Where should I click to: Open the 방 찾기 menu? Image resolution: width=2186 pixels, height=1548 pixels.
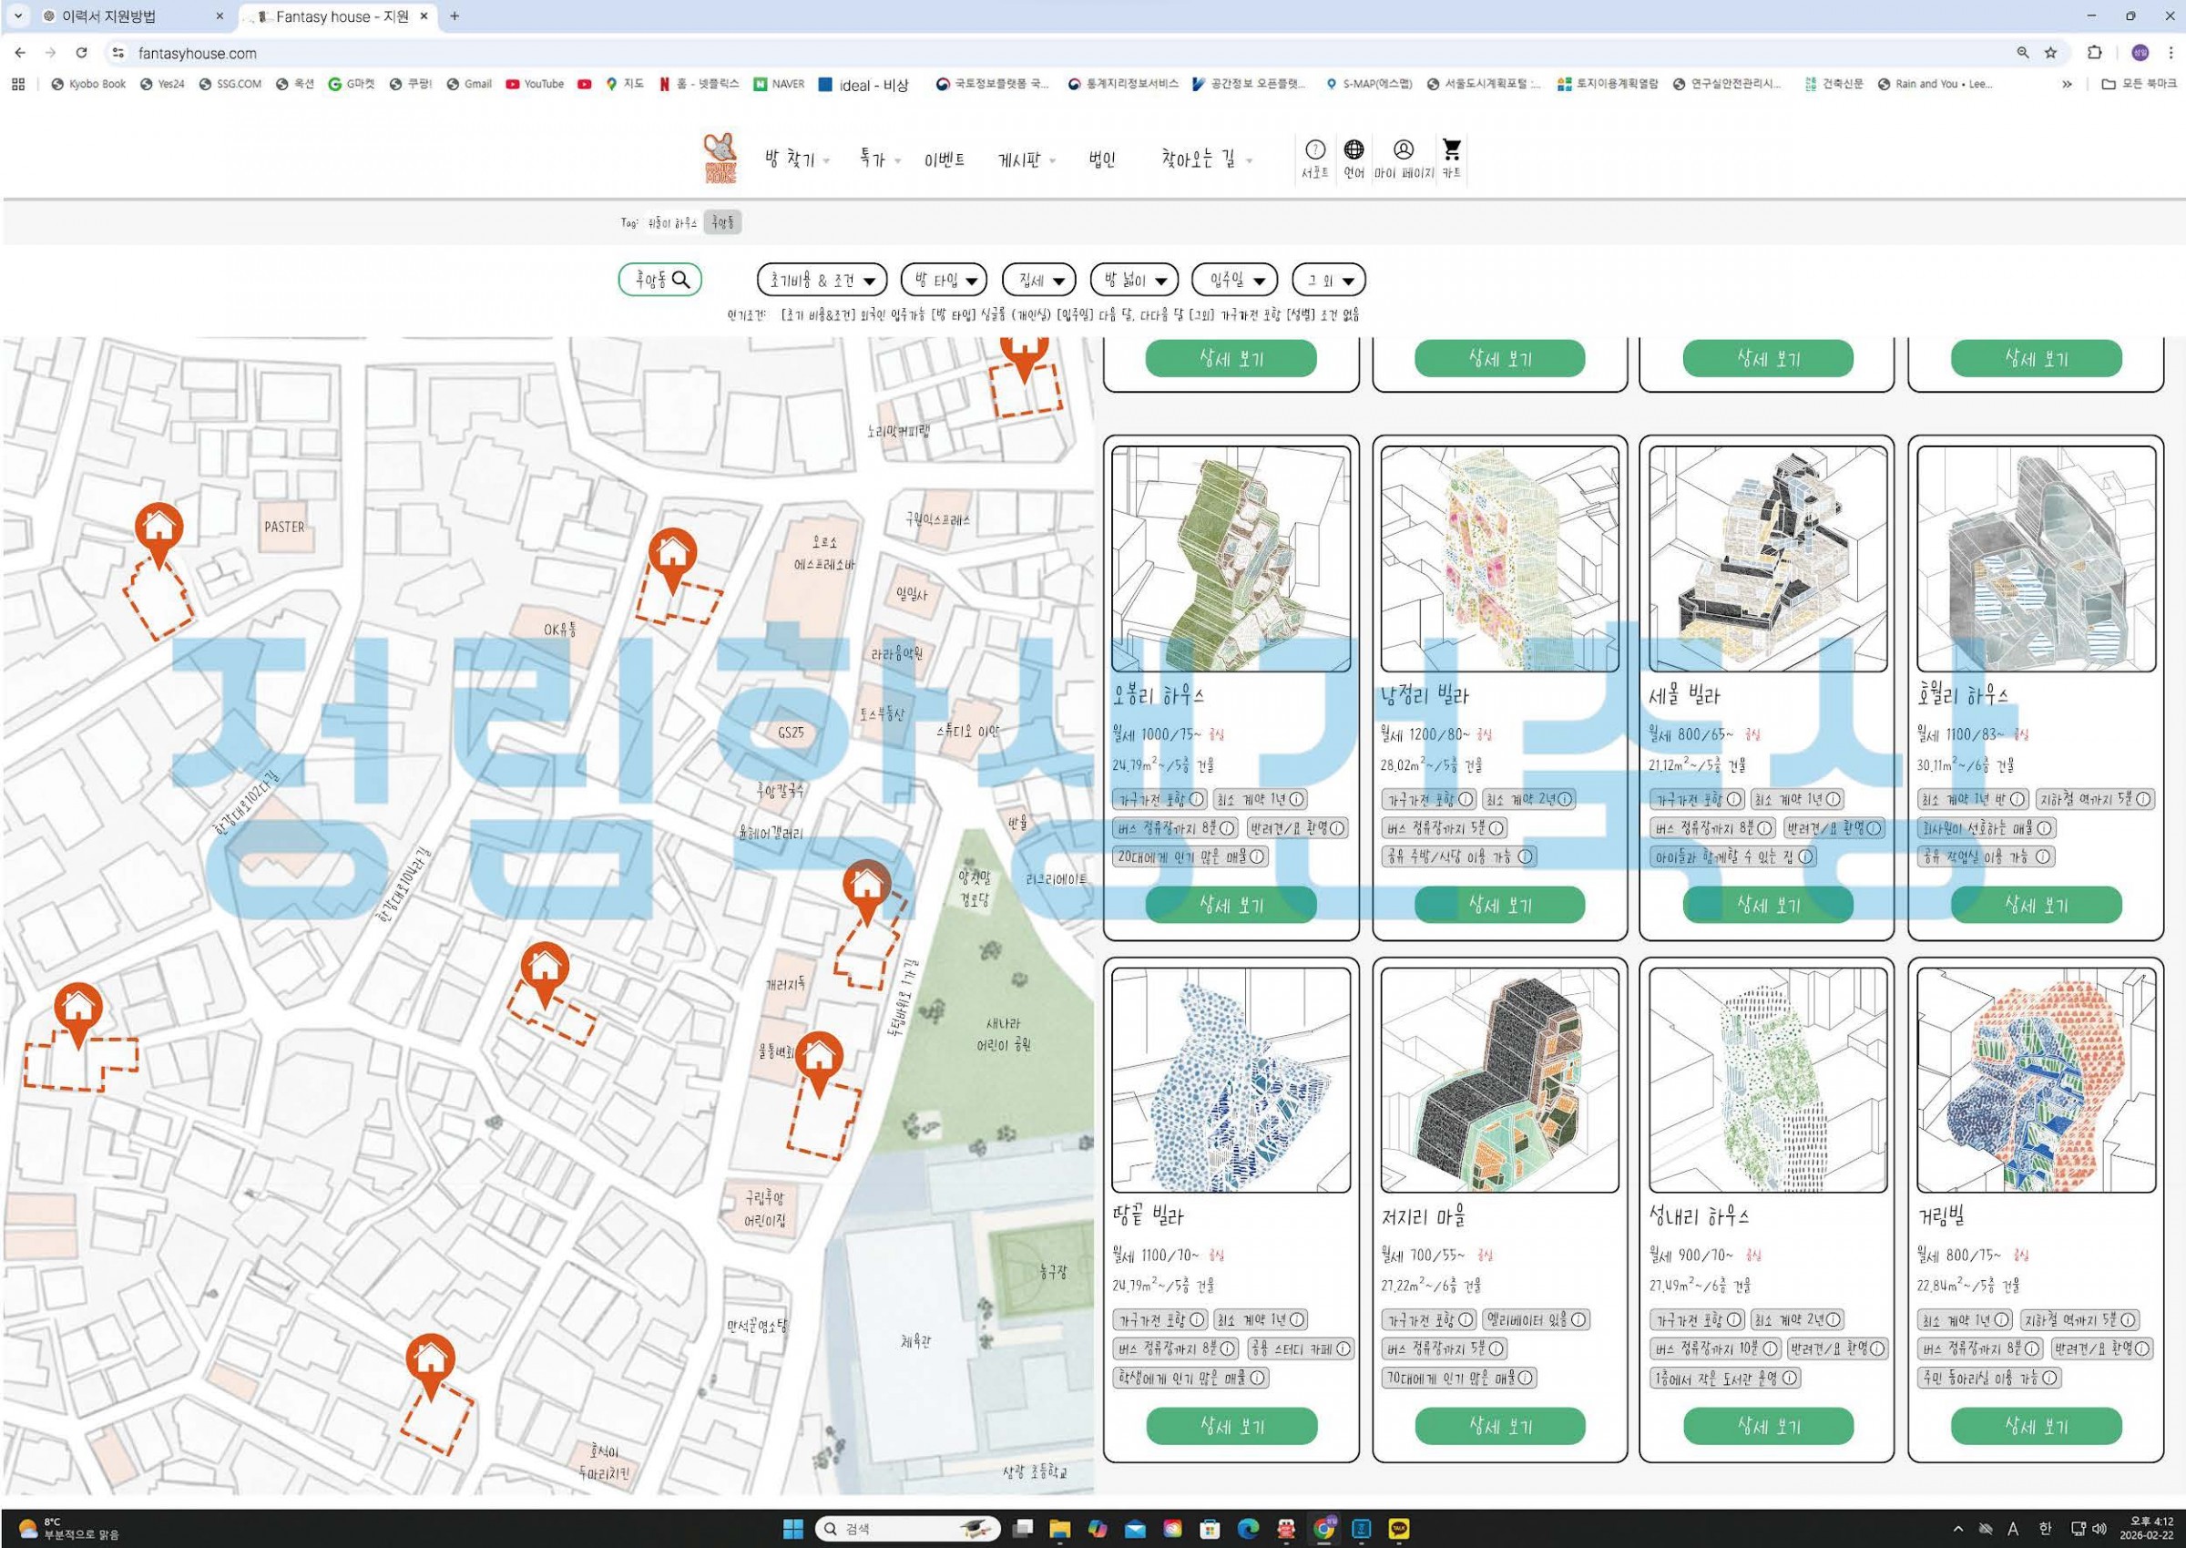coord(796,160)
